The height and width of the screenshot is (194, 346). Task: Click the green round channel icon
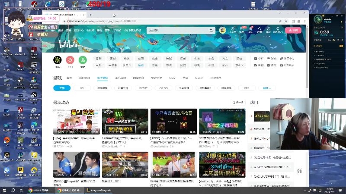point(83,60)
